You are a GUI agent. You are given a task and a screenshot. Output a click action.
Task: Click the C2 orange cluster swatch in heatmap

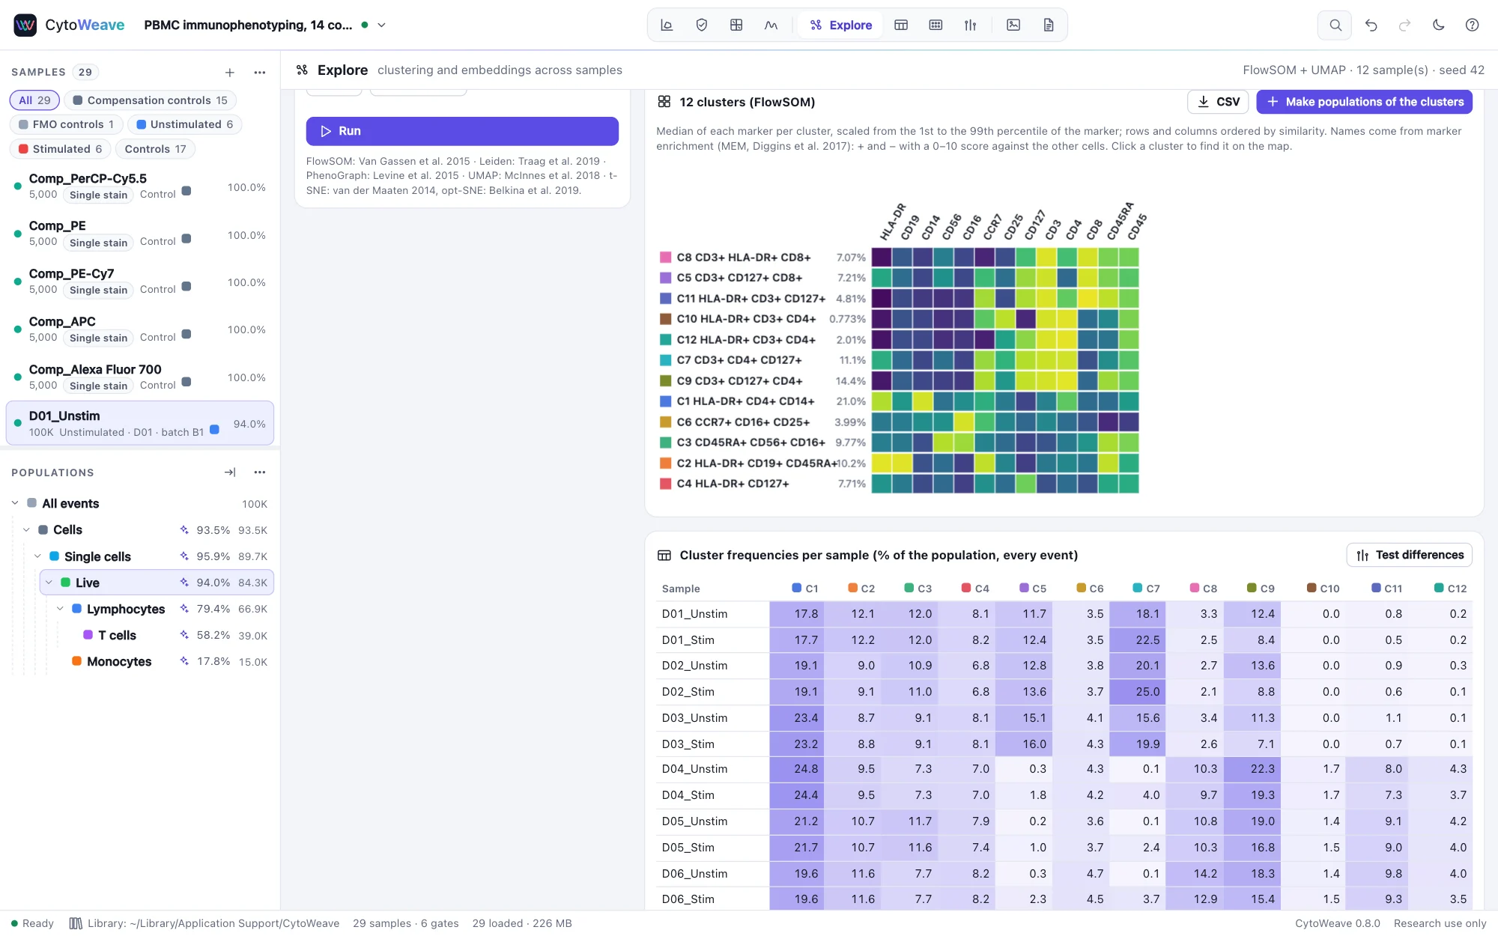coord(665,464)
